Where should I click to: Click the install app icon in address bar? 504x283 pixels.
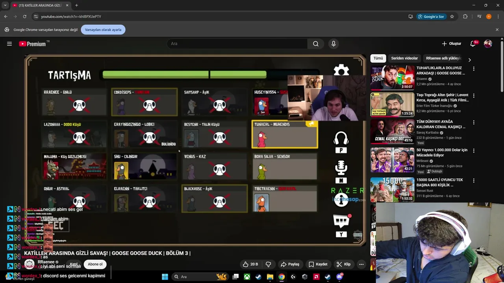(411, 17)
